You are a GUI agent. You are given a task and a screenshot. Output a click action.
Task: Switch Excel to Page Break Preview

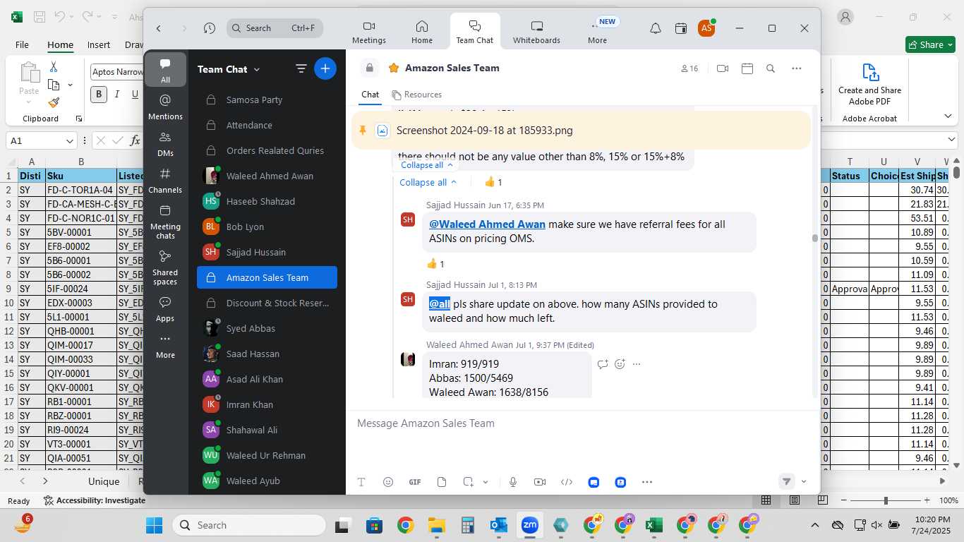click(823, 500)
